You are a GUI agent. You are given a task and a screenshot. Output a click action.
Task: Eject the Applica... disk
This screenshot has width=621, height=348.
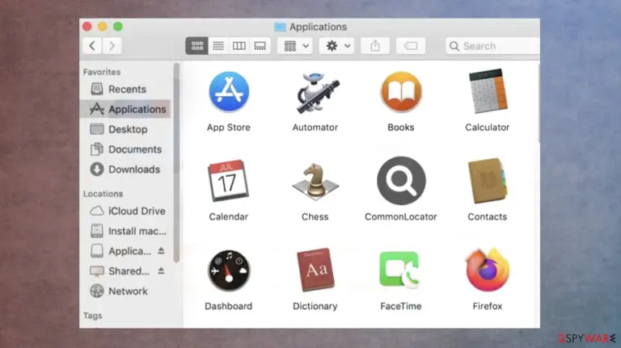[161, 251]
